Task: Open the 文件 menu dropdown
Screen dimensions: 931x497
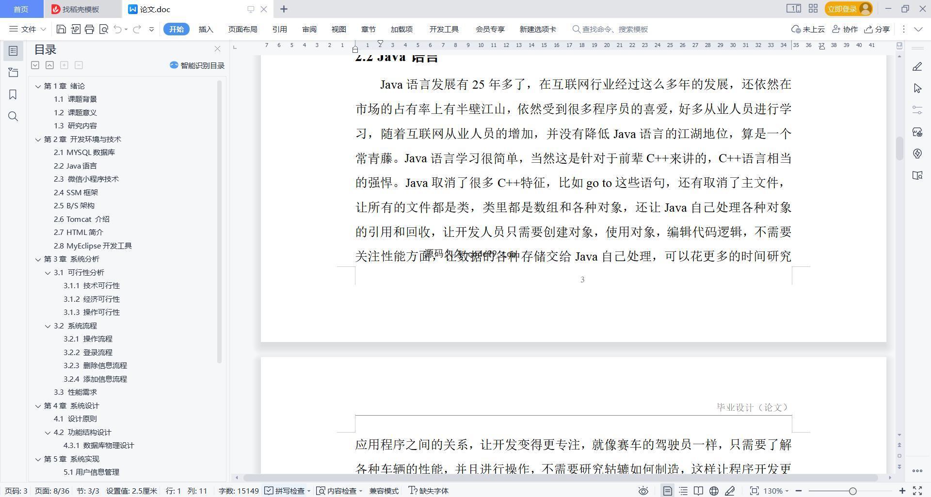Action: pos(28,29)
